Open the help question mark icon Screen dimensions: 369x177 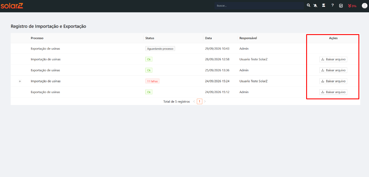[332, 5]
